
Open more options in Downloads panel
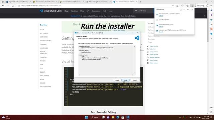coord(188,10)
